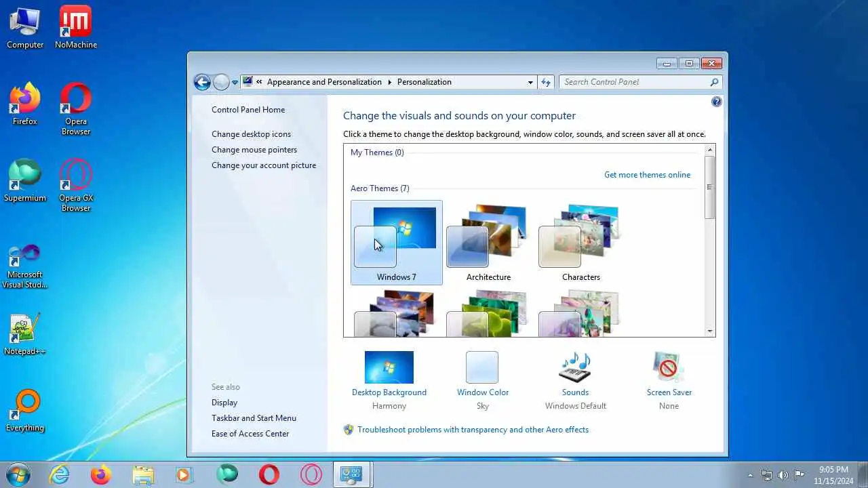Image resolution: width=868 pixels, height=488 pixels.
Task: Open Troubleshoot problems with transparency link
Action: click(473, 430)
